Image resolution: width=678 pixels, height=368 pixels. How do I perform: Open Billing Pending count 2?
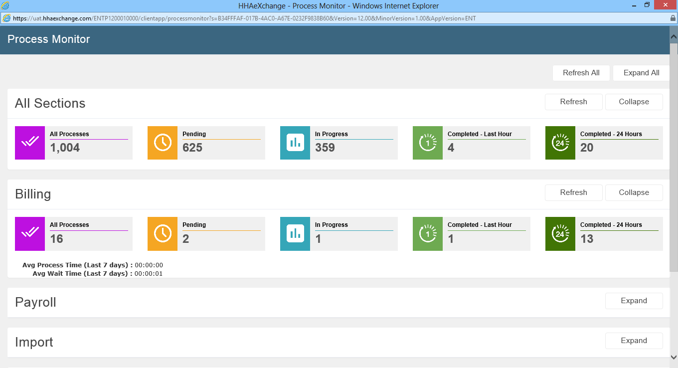click(x=186, y=239)
